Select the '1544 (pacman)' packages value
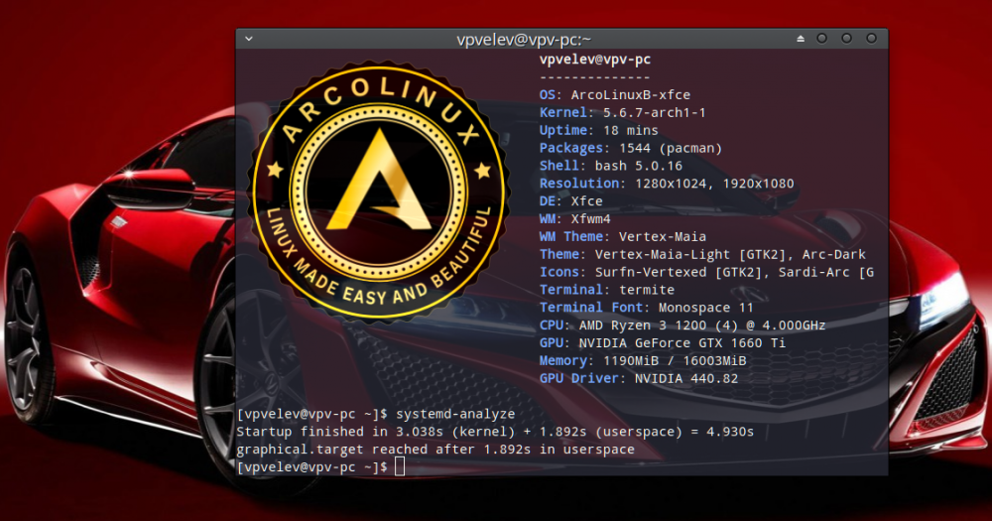992x521 pixels. click(x=671, y=148)
